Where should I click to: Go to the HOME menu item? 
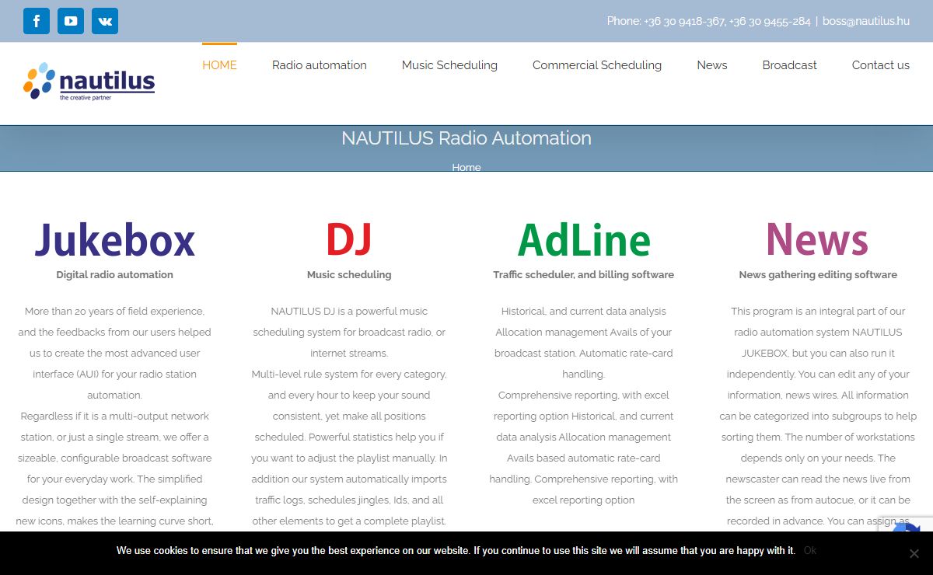219,65
